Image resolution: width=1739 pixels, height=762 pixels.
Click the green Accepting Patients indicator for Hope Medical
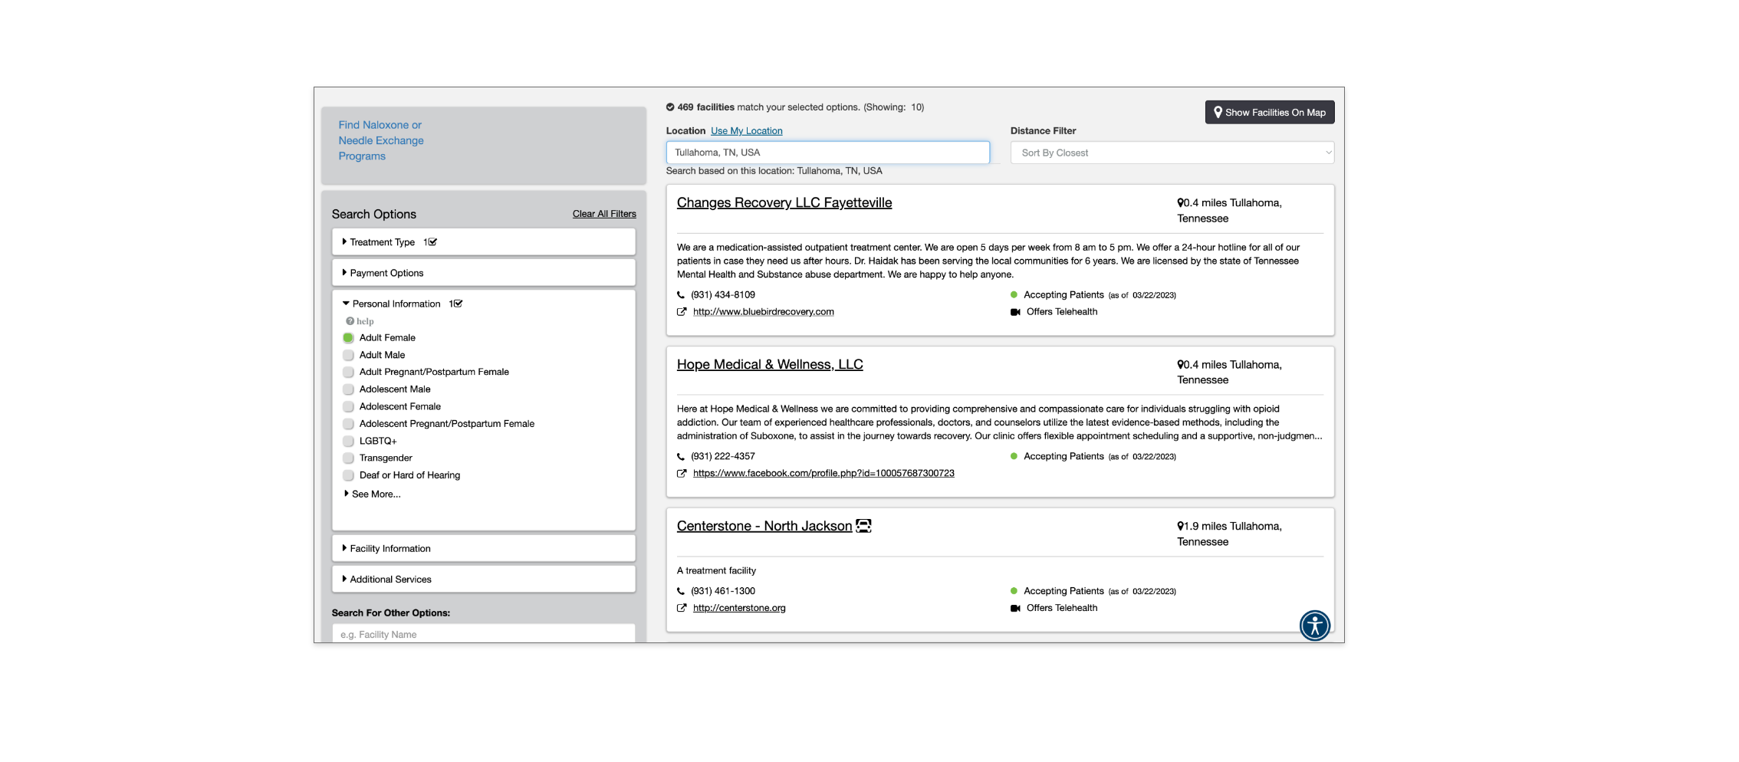[x=1014, y=456]
